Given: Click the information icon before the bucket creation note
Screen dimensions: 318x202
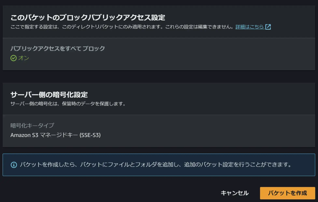Looking at the screenshot, I should (x=14, y=165).
